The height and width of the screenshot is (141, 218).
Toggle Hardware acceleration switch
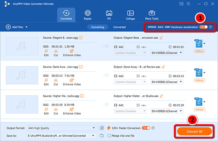[203, 27]
